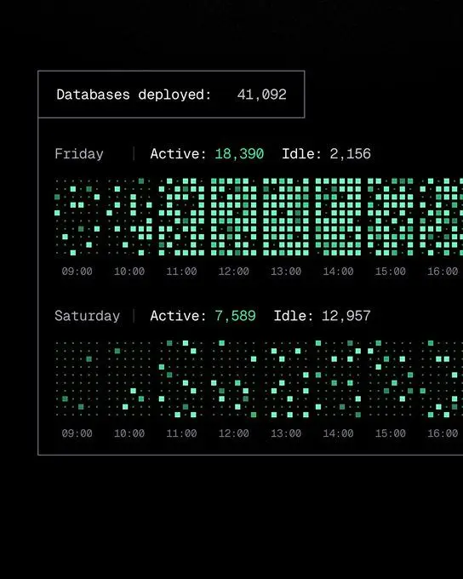This screenshot has width=463, height=579.
Task: Click the 'Databases deployed:' label
Action: pyautogui.click(x=134, y=95)
